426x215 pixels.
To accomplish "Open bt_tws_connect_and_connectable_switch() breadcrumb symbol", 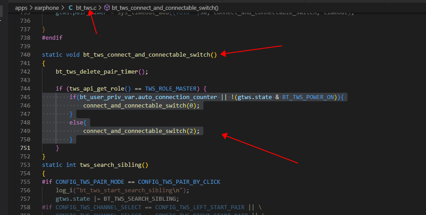I will coord(165,8).
